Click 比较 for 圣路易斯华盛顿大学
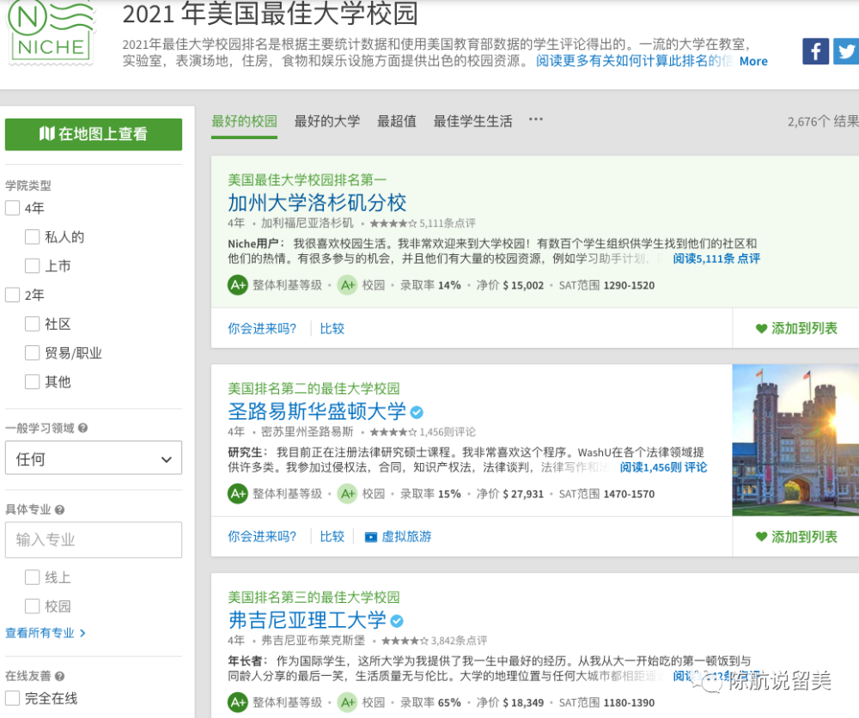This screenshot has width=859, height=718. click(332, 537)
